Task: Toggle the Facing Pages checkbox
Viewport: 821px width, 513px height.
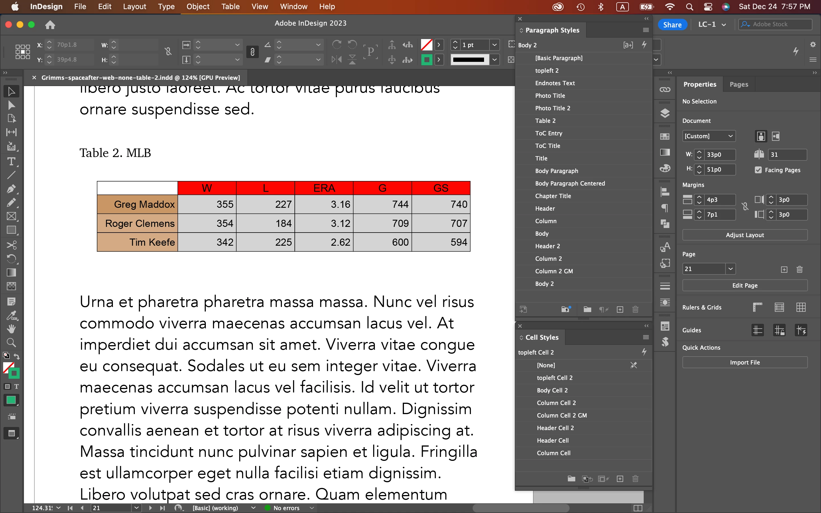Action: click(x=758, y=170)
